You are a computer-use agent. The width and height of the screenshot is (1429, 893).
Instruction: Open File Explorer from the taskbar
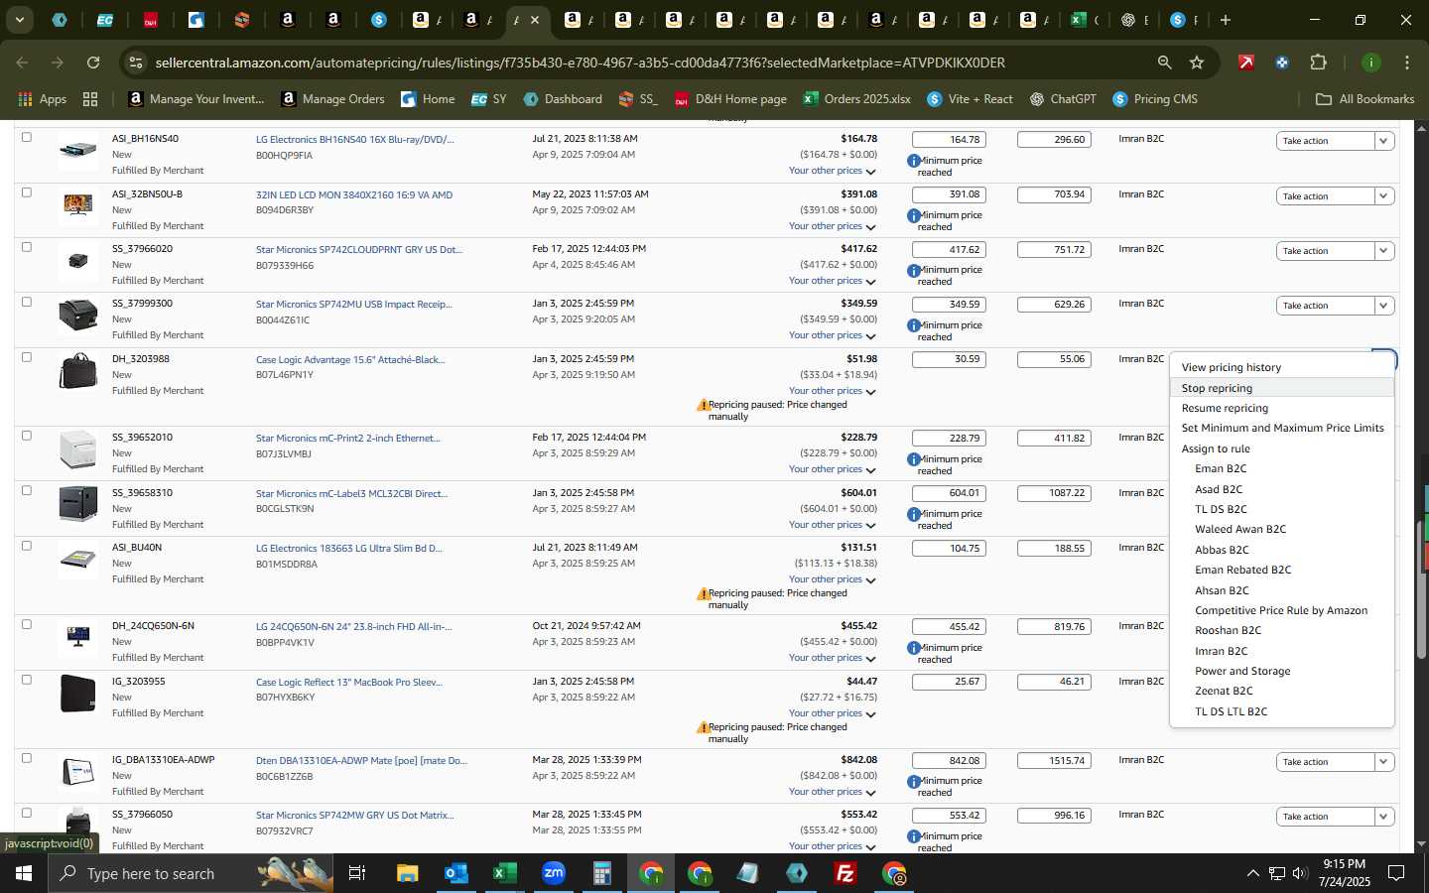407,873
